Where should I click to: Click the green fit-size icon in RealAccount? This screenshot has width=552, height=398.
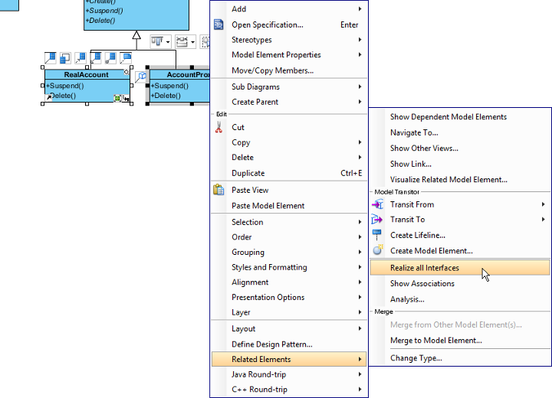(x=117, y=99)
